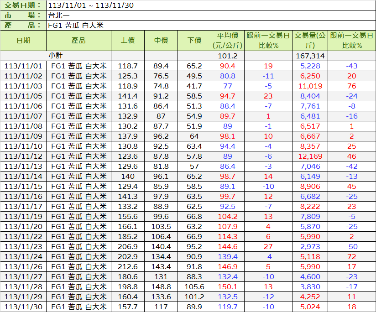
Task: Click the 113/11/30 date cell
Action: (23, 307)
